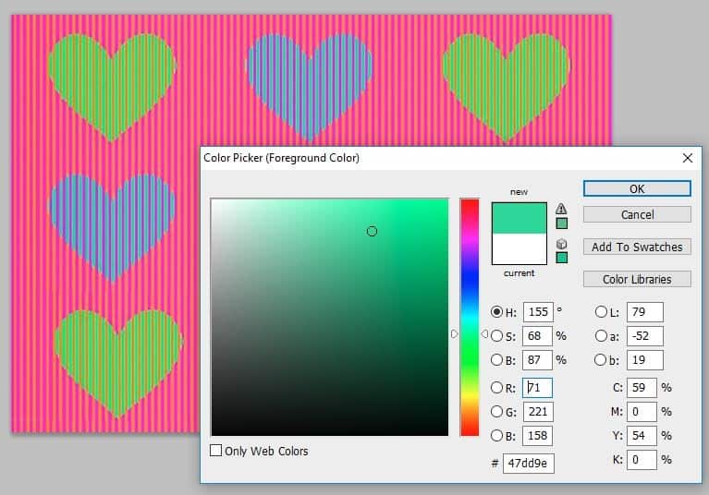
Task: Select the web-safe color swatch below the cube
Action: (x=561, y=258)
